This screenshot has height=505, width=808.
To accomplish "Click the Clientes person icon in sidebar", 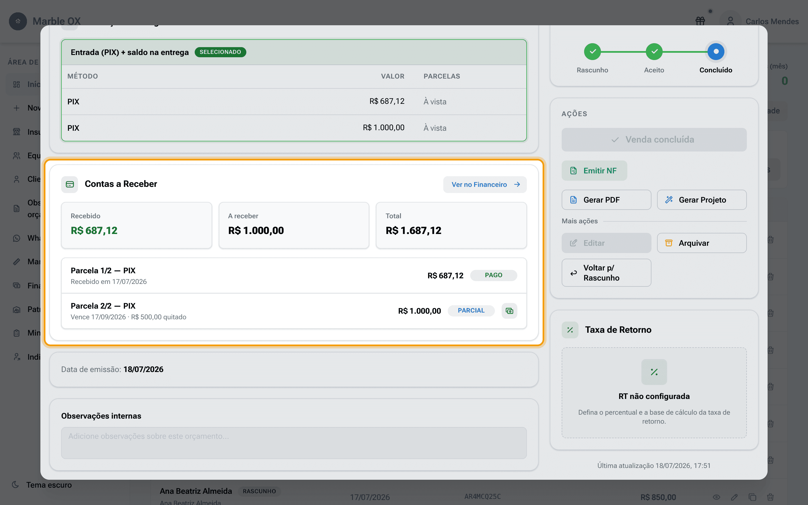I will coord(17,179).
